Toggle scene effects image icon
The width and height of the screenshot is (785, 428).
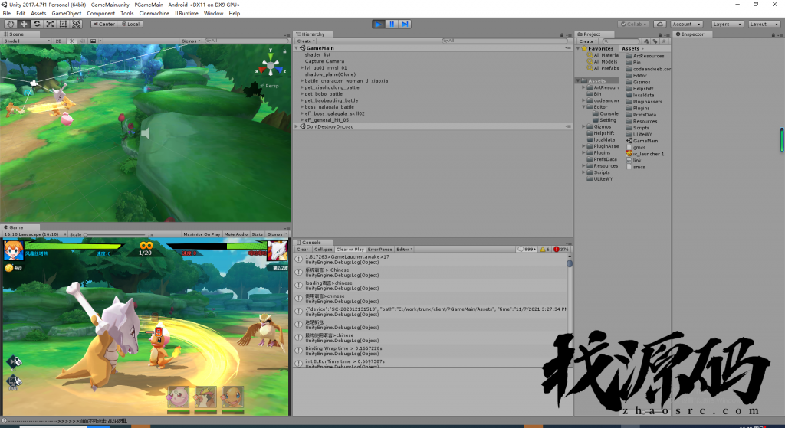93,41
